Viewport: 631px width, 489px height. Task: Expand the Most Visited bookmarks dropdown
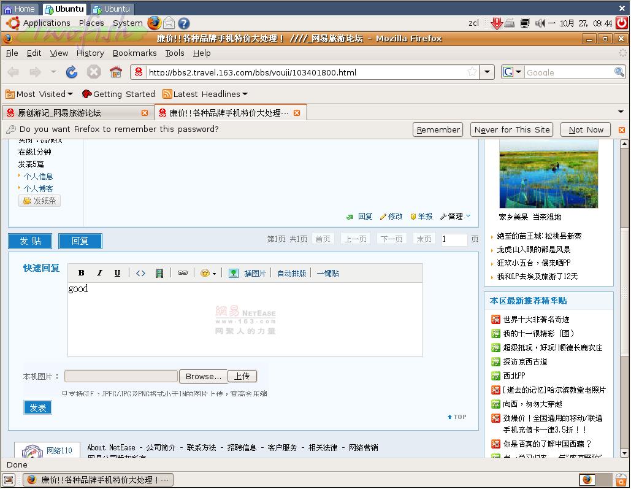tap(70, 94)
